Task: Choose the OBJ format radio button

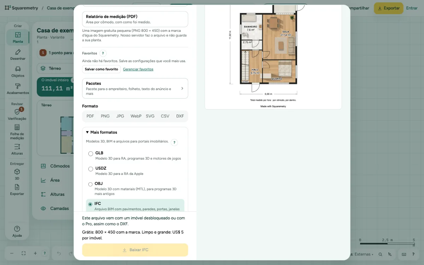Action: [x=90, y=184]
